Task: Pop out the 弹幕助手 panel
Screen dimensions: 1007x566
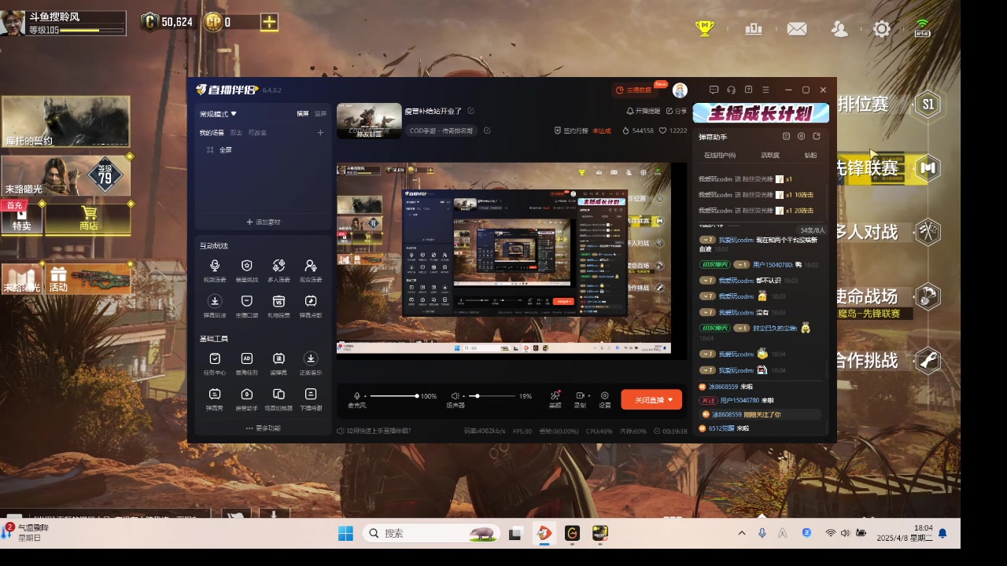Action: [x=817, y=136]
